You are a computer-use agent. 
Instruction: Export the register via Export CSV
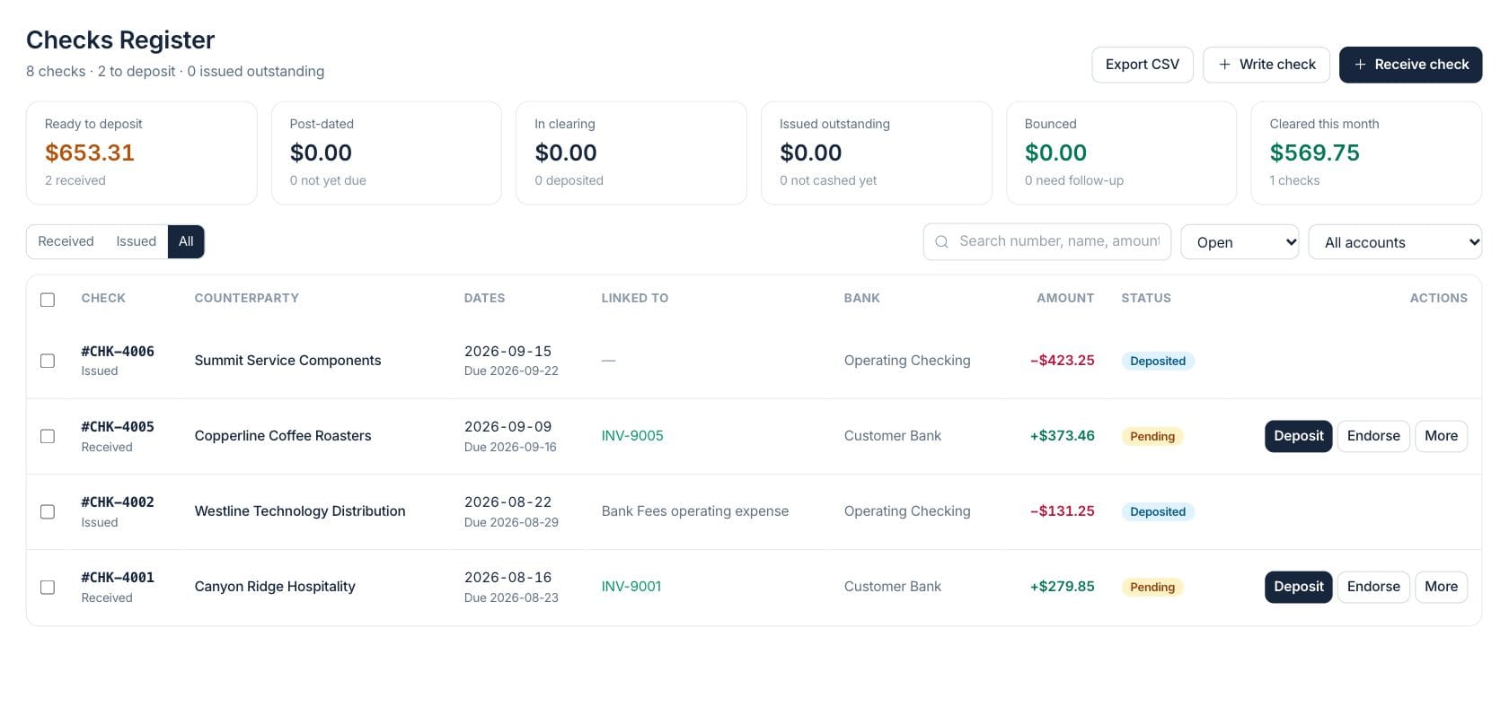1143,65
